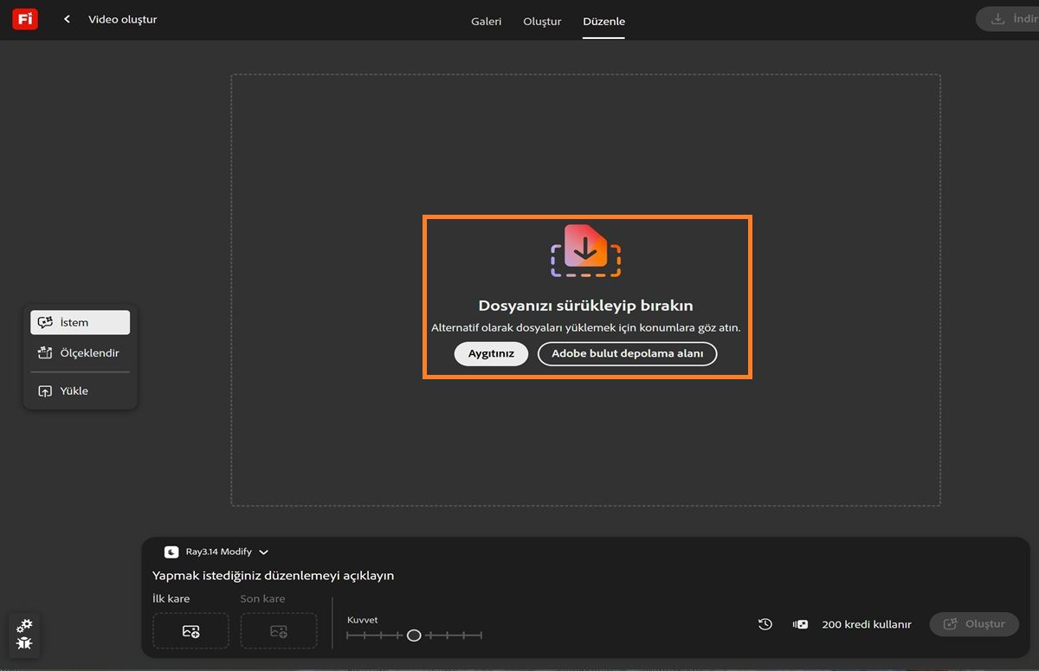
Task: Click the prompt field Yapmak istediğiniz düzenlemeyi açıklayın
Action: 273,575
